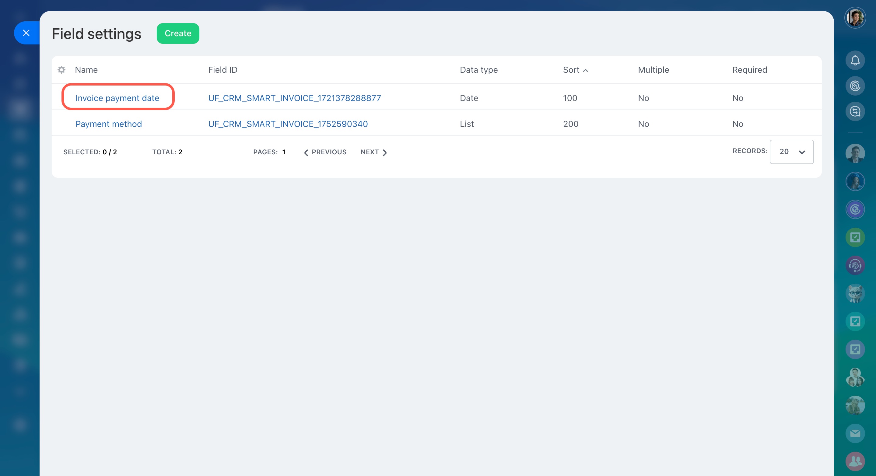Go to the Previous page

click(325, 152)
